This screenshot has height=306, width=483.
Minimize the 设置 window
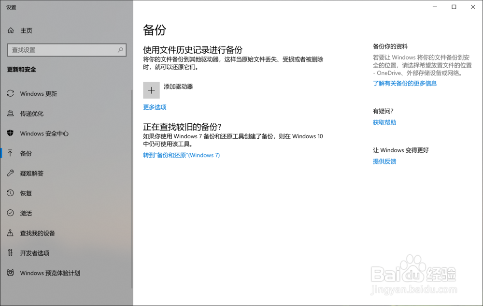(435, 7)
